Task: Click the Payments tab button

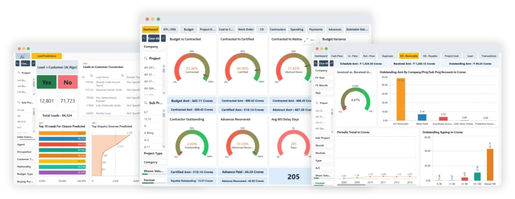Action: [x=316, y=30]
